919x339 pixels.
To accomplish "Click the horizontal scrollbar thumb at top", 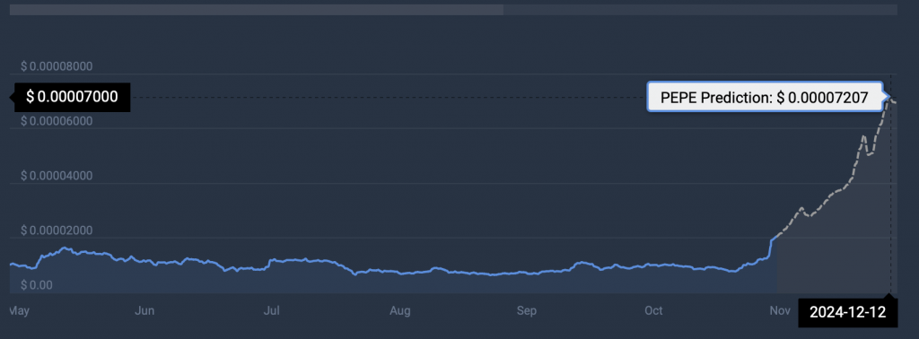I will 257,9.
